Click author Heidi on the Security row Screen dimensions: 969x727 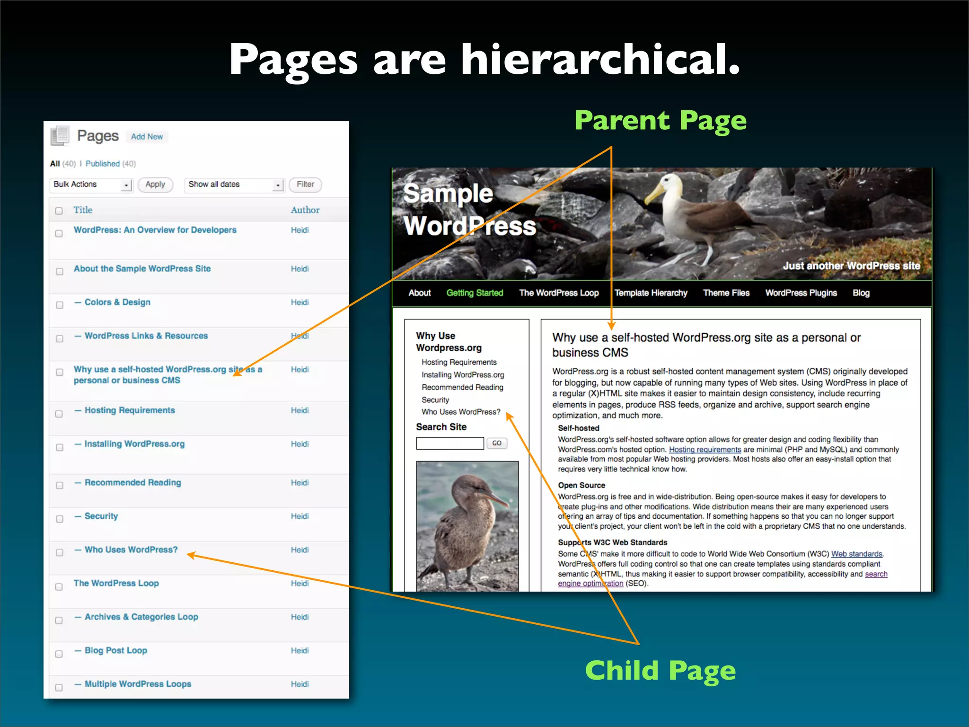click(300, 516)
